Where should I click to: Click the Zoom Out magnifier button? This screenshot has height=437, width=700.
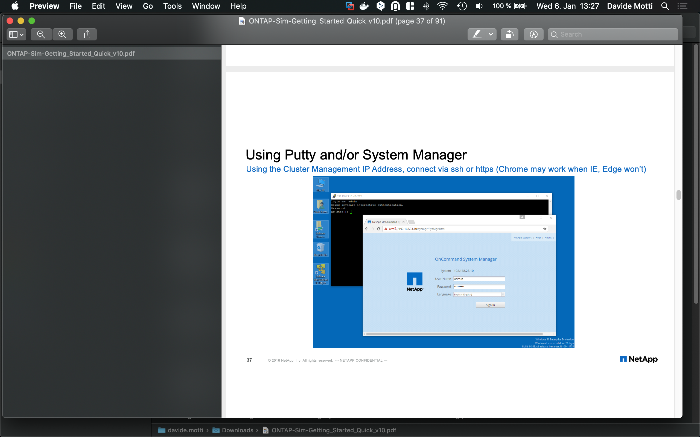(x=41, y=34)
